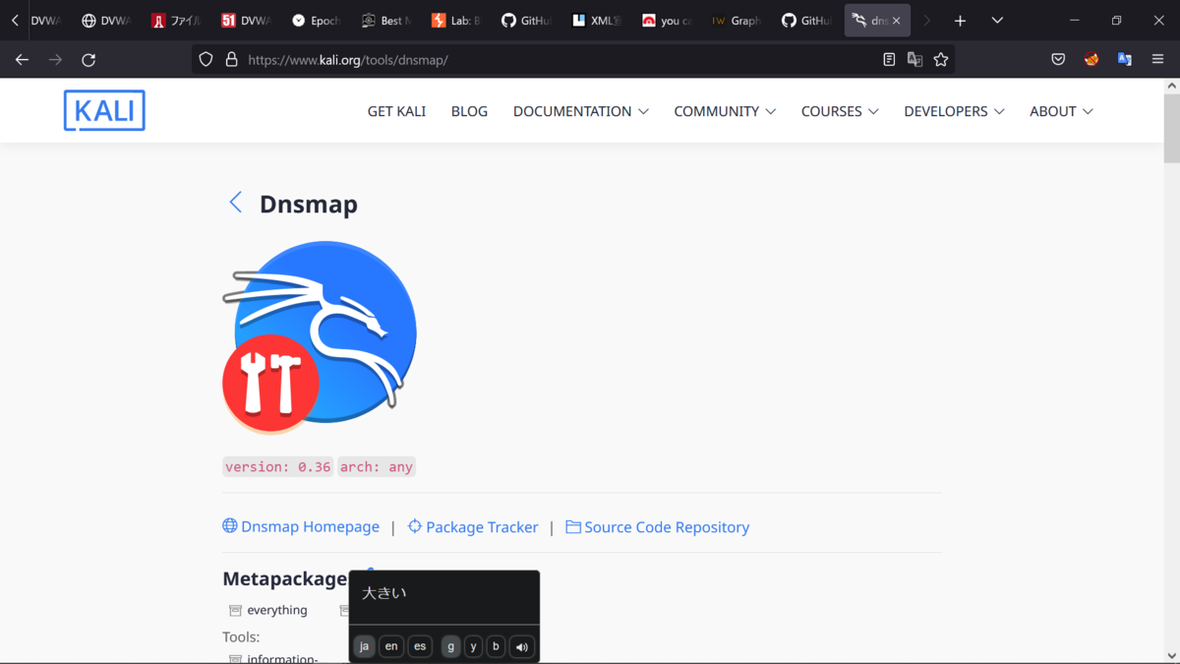Click the Kali dragon tools package image
Screen dimensions: 1180x664
click(320, 336)
